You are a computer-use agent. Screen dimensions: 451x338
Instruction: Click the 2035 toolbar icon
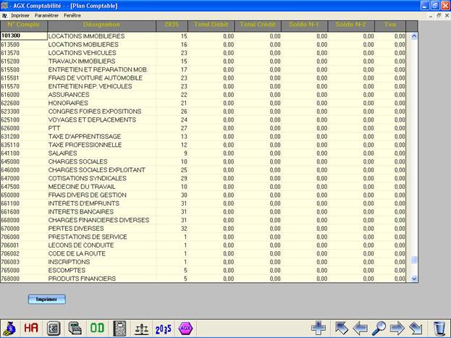[164, 328]
